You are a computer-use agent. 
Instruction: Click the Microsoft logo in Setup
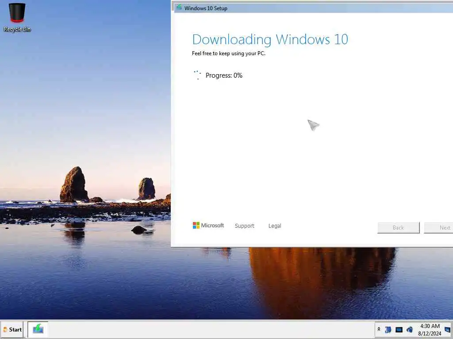(x=208, y=226)
